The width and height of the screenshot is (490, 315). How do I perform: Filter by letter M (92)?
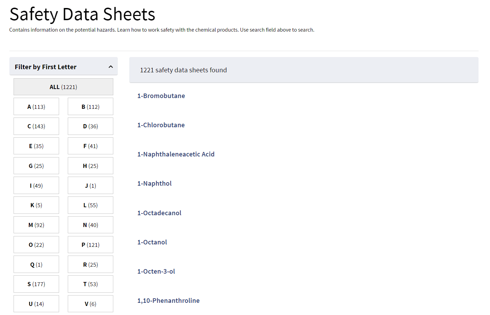pyautogui.click(x=36, y=225)
